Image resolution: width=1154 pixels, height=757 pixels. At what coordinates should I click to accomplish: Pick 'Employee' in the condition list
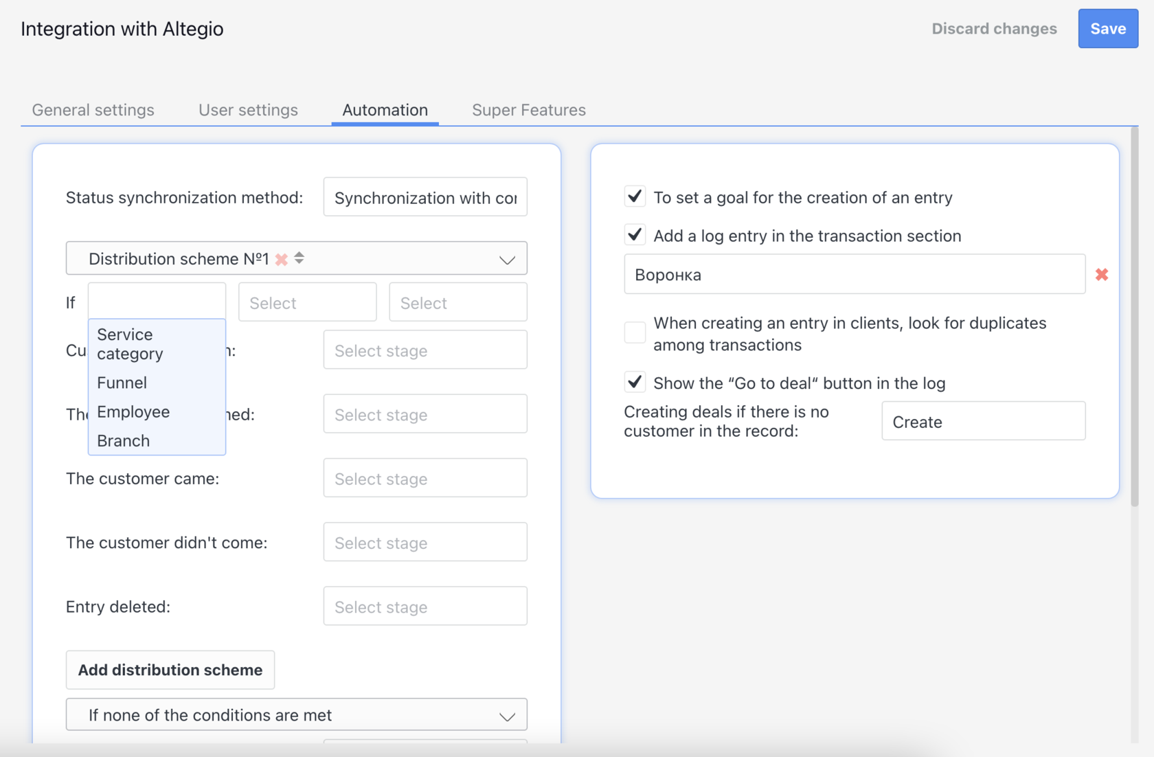(x=157, y=411)
